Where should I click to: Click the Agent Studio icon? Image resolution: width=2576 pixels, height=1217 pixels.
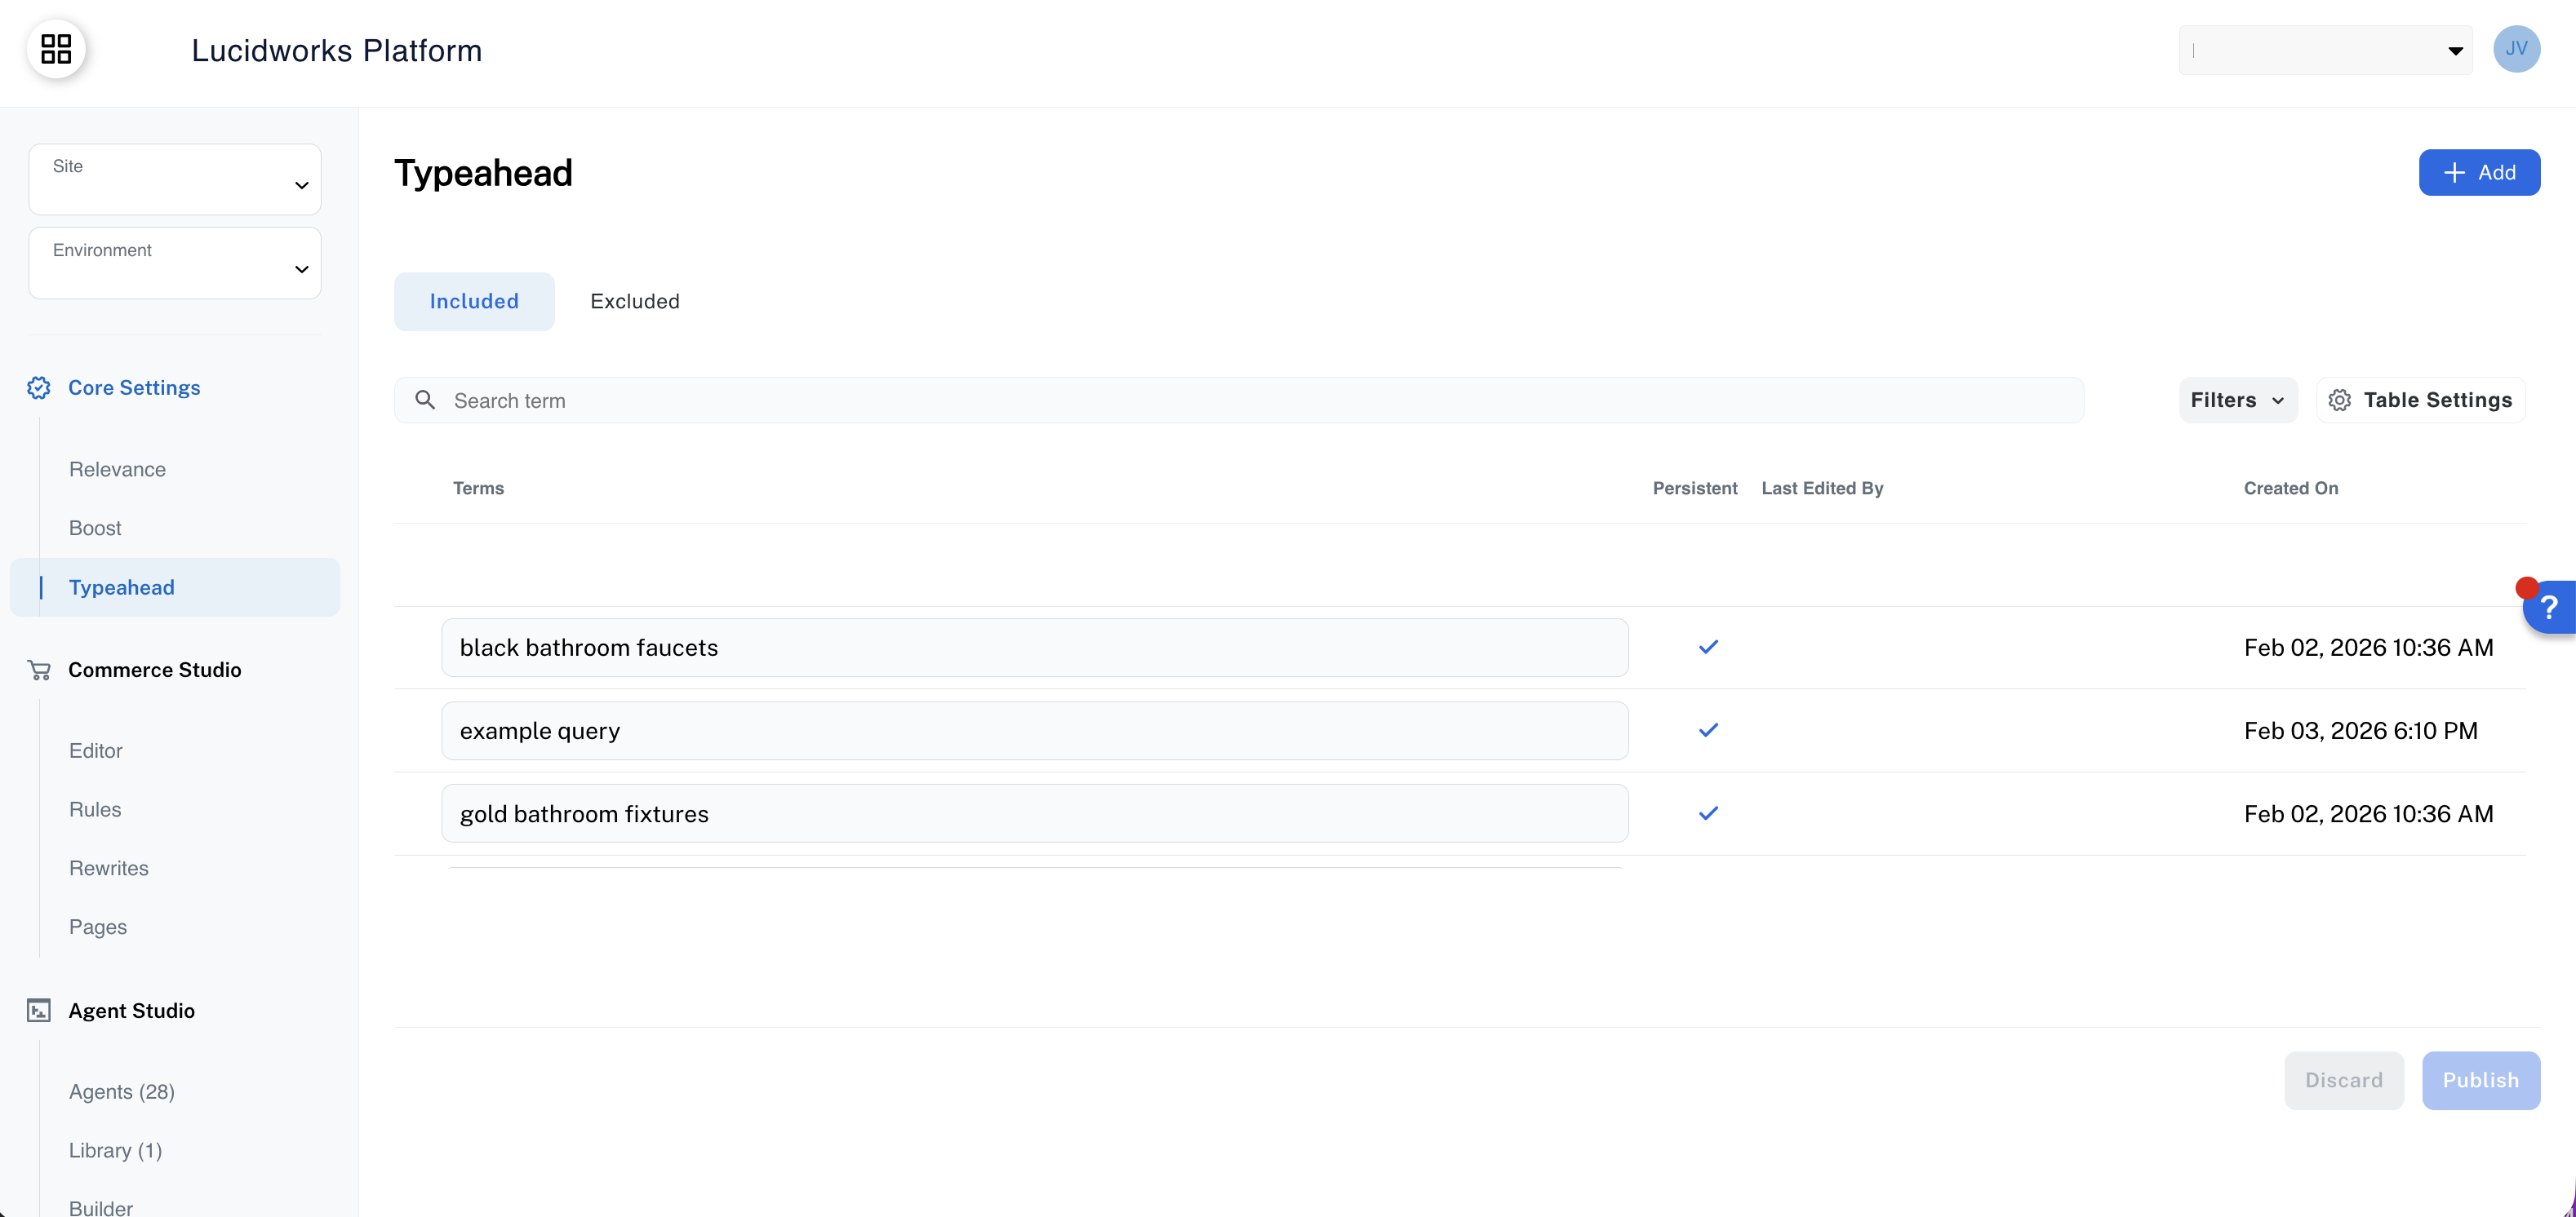point(39,1010)
